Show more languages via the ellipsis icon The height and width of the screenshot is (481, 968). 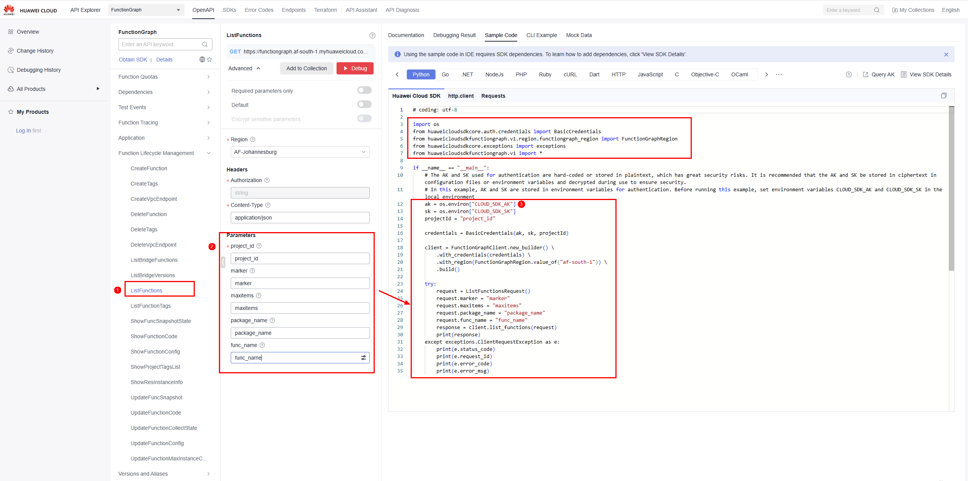779,74
